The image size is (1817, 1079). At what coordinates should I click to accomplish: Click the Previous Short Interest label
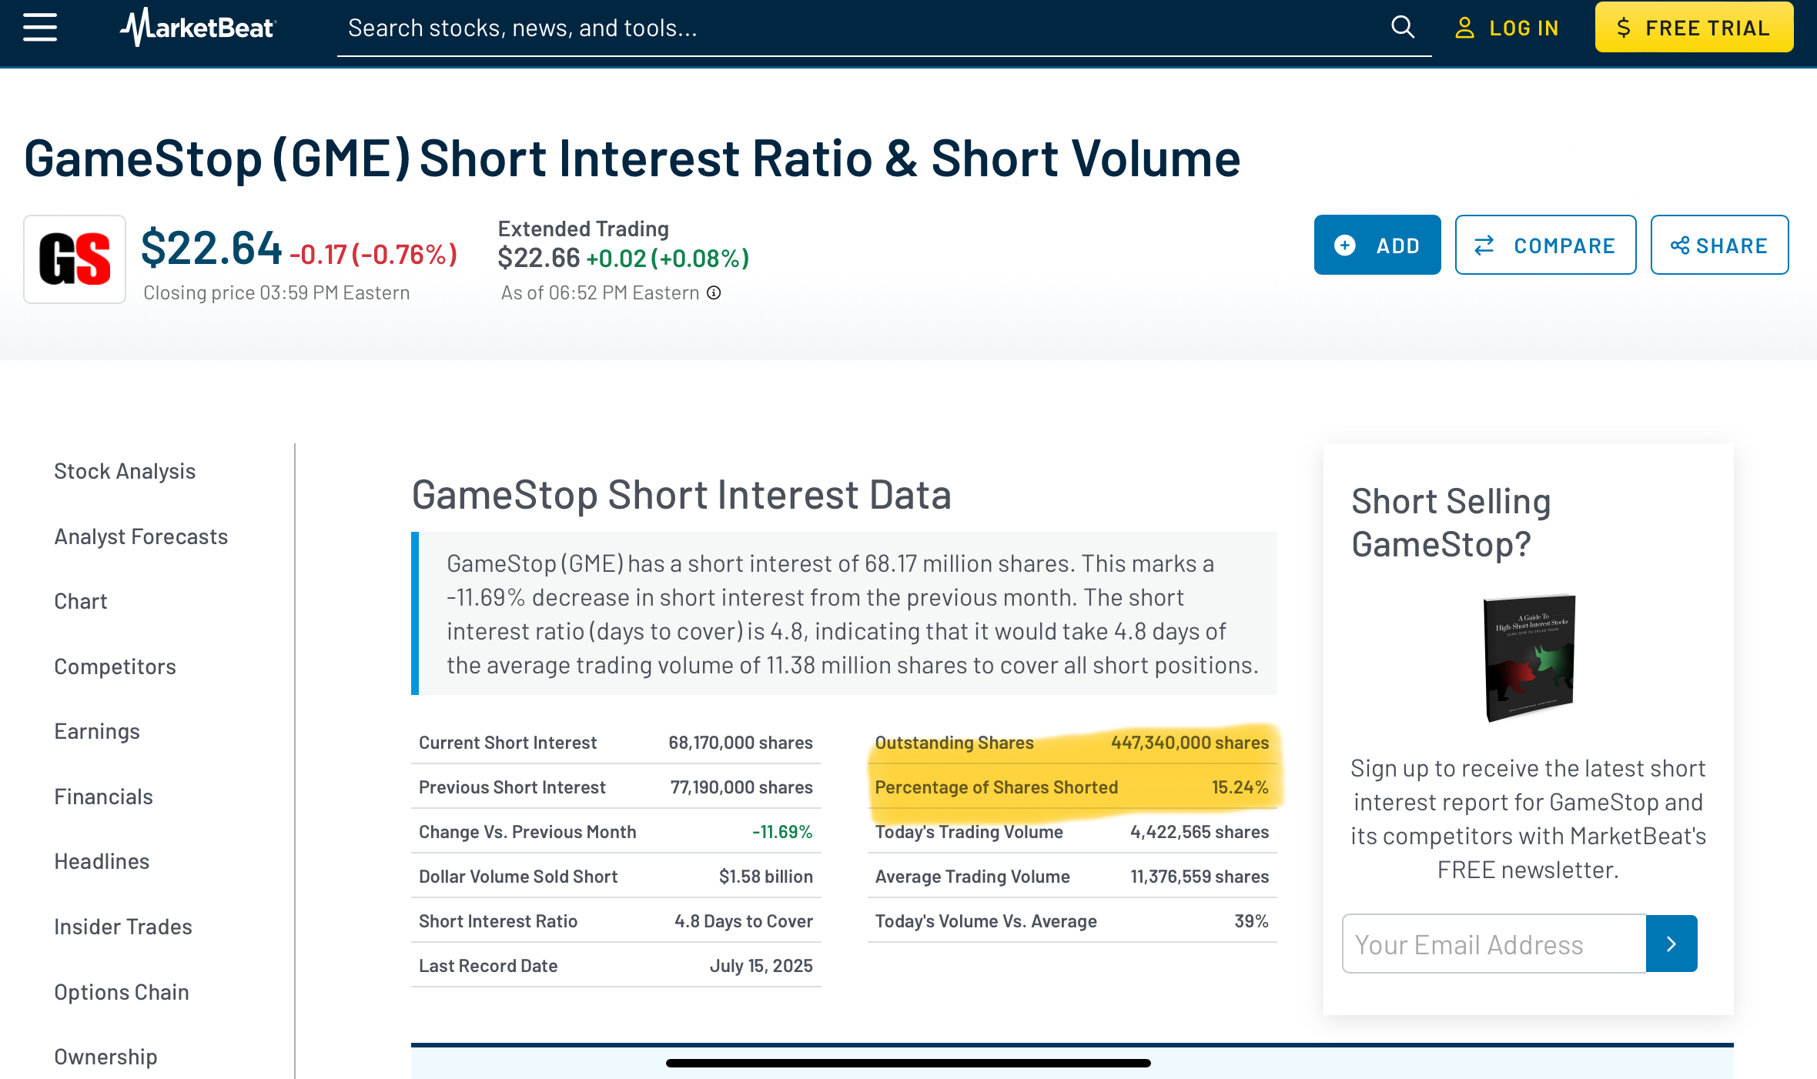pos(512,787)
